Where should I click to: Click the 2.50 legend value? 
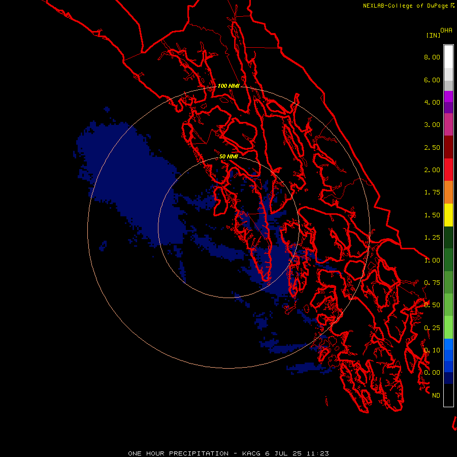(x=432, y=147)
